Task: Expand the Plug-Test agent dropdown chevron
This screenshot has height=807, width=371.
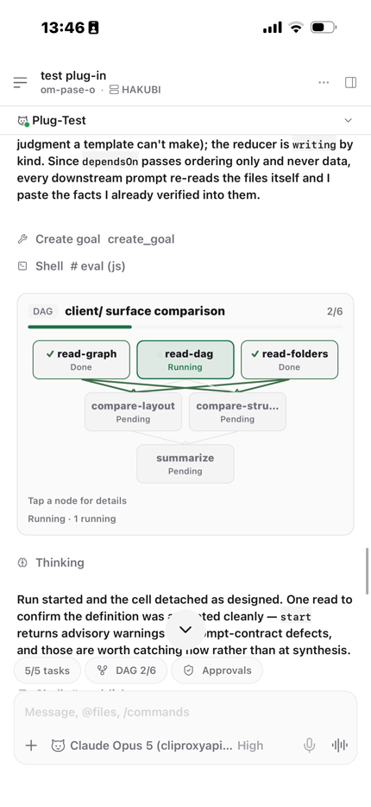Action: (349, 120)
